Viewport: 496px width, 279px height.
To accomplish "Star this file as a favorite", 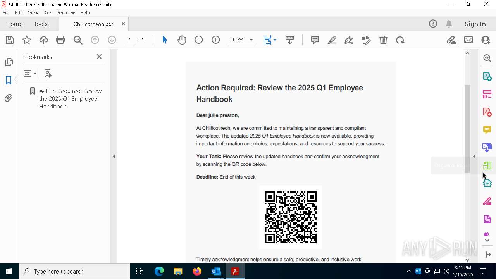I will pyautogui.click(x=27, y=40).
